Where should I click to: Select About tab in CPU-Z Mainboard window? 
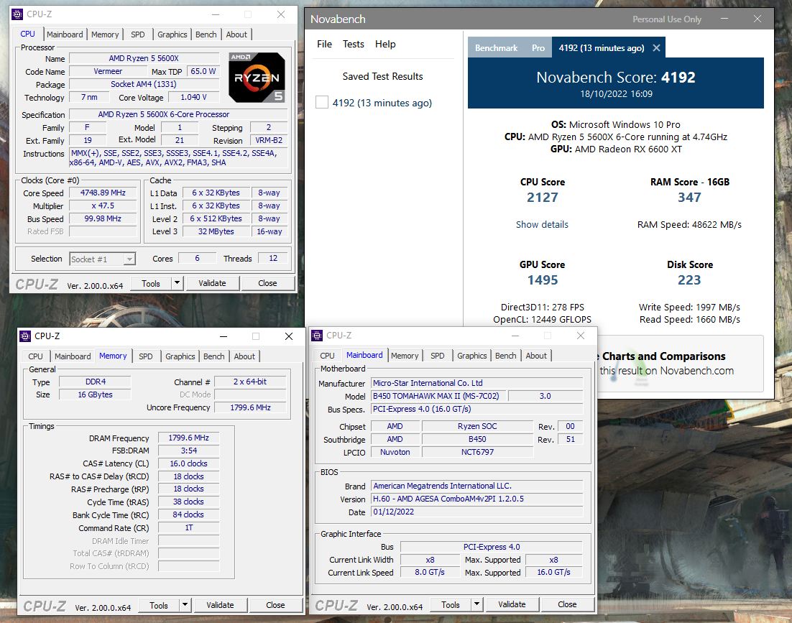536,356
